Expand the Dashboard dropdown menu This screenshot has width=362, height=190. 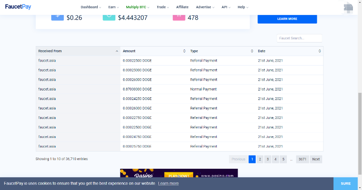coord(91,7)
